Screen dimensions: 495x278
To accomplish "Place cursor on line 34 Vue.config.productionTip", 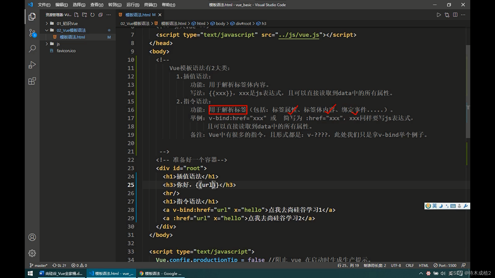I will (x=196, y=259).
